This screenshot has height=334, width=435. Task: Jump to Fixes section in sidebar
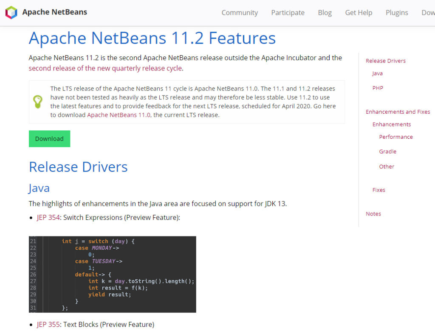[379, 190]
